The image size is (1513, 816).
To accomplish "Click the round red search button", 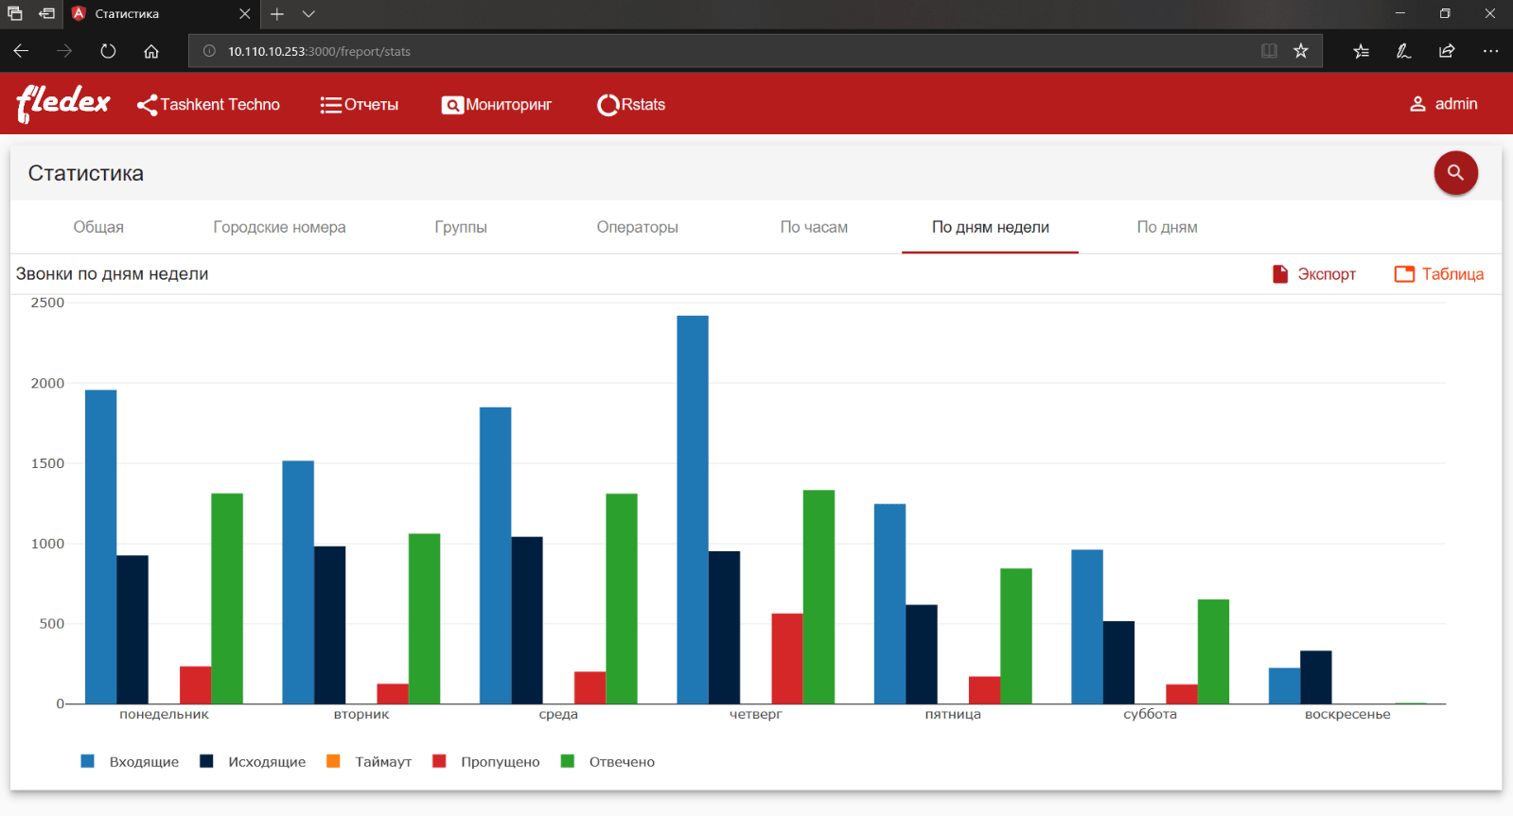I will [1455, 173].
